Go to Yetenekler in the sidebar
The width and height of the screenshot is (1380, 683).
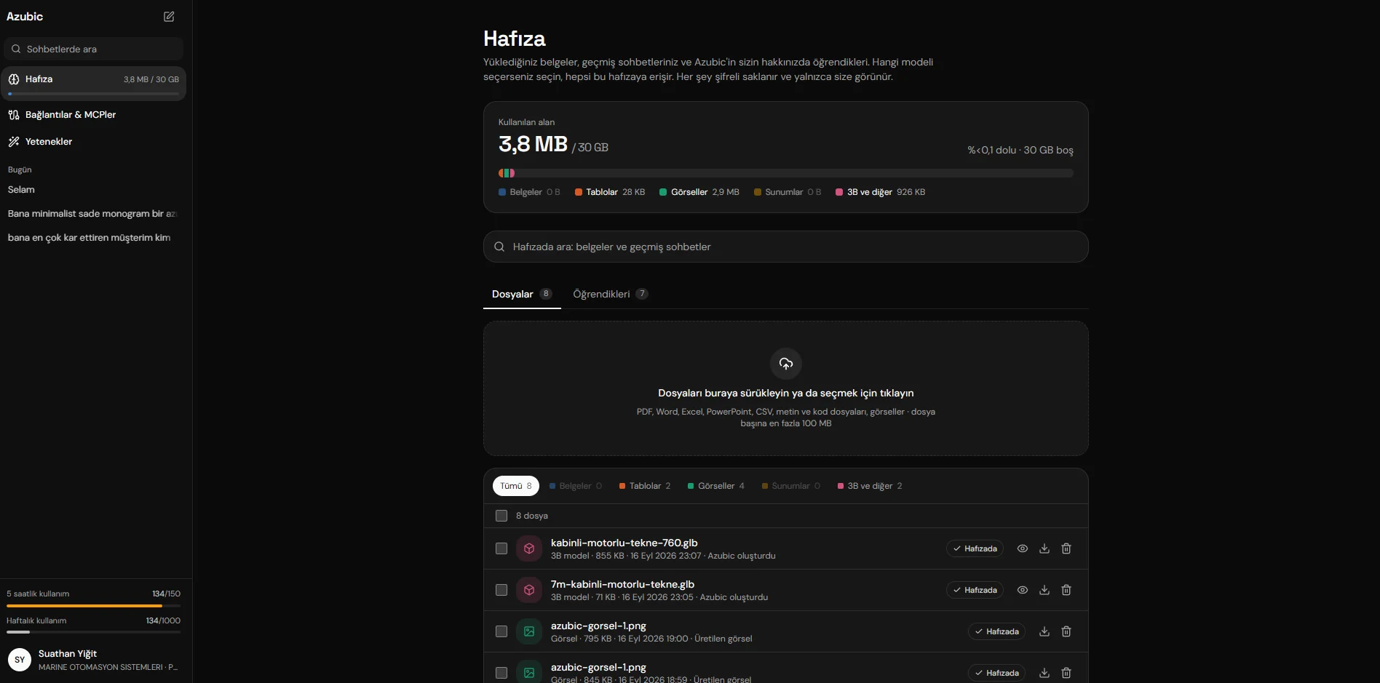point(93,141)
